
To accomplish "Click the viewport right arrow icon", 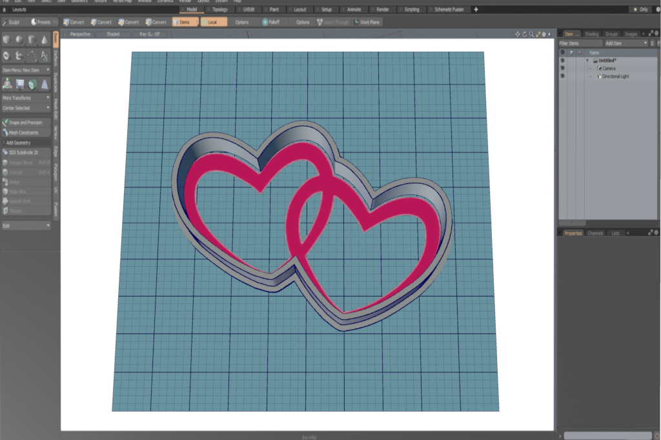I will tap(549, 34).
